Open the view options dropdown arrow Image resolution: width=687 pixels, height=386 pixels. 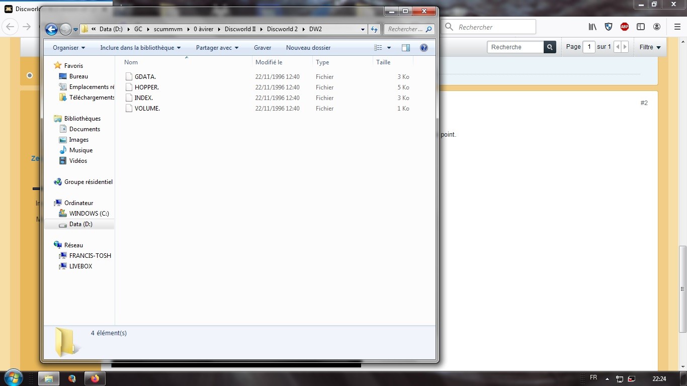(389, 48)
